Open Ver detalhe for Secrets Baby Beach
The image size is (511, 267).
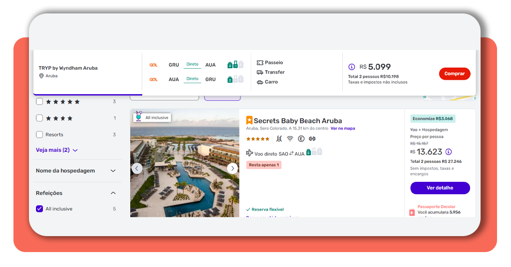[x=440, y=188]
